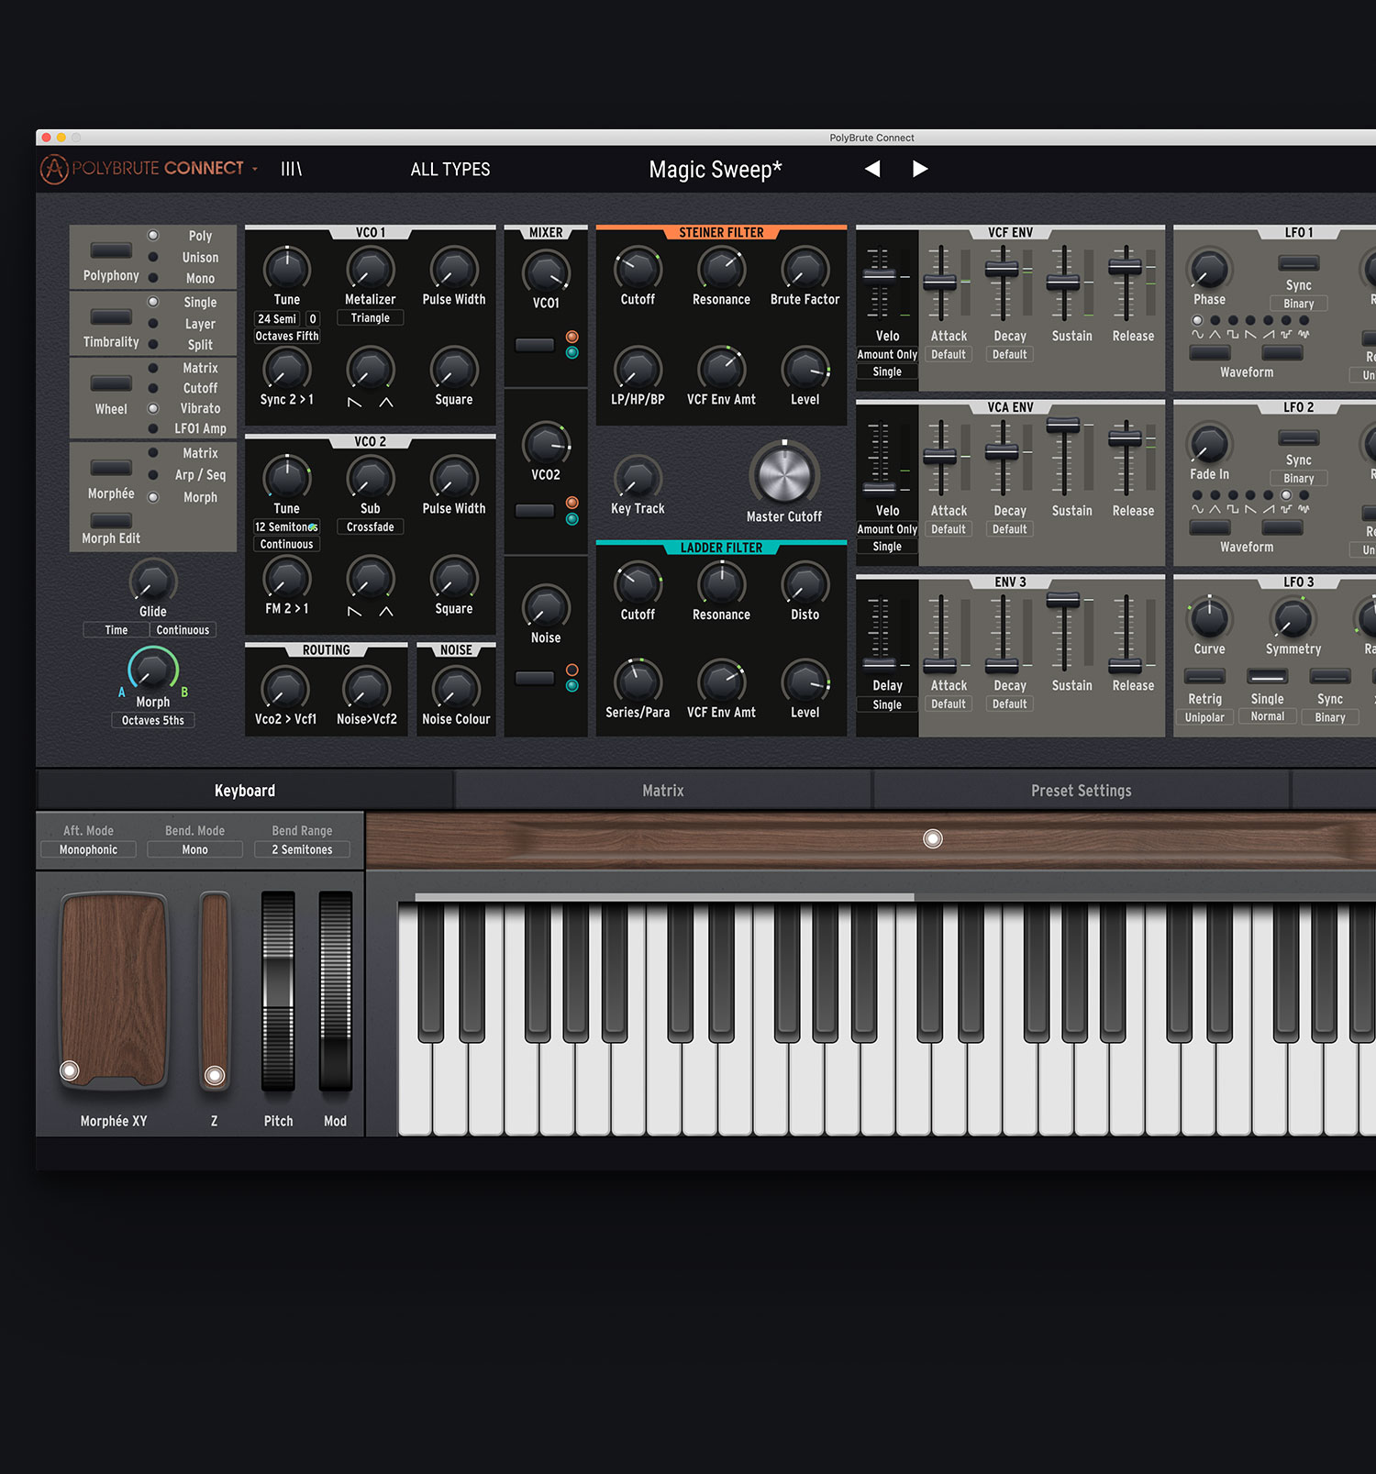
Task: Click the orange filter LED beside VCO1 mixer
Action: [571, 337]
